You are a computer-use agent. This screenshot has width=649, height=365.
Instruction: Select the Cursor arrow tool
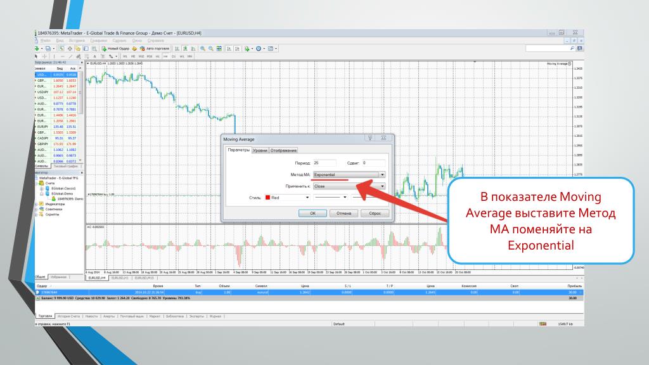(36, 56)
